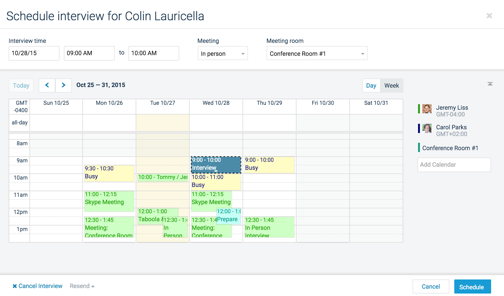
Task: Navigate to the next week
Action: coord(64,85)
